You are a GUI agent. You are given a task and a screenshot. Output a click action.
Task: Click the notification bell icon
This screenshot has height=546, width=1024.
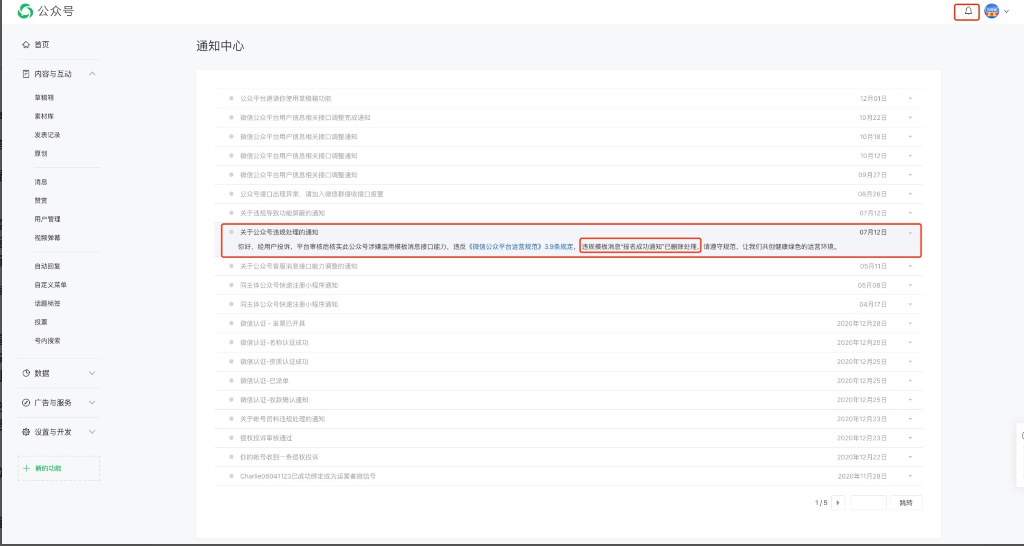[x=968, y=11]
